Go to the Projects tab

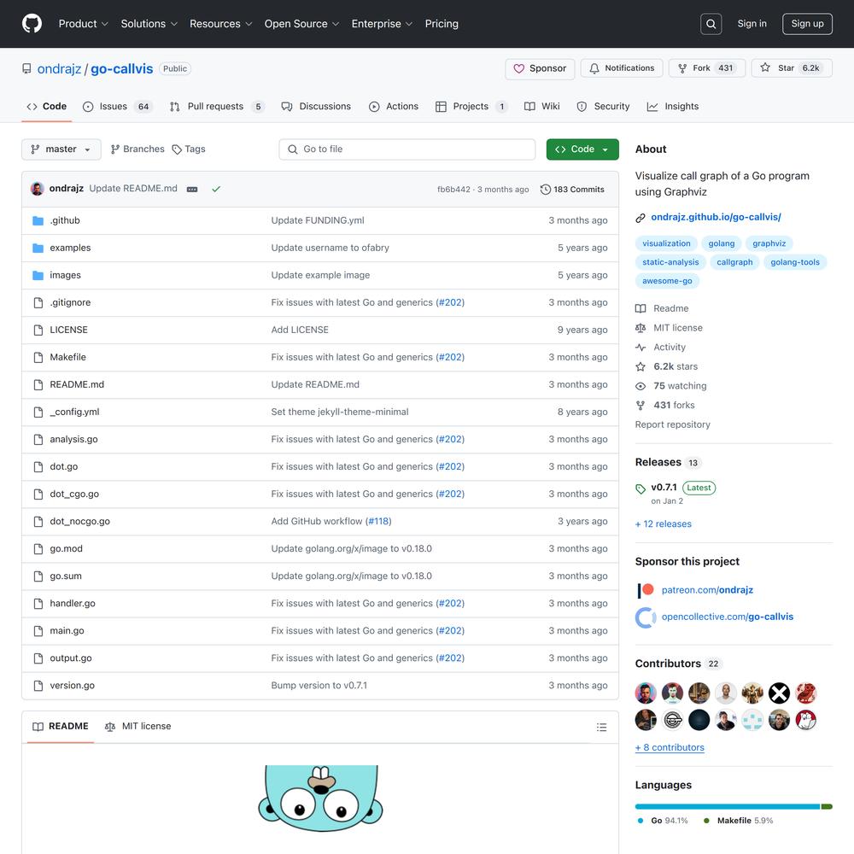[471, 106]
